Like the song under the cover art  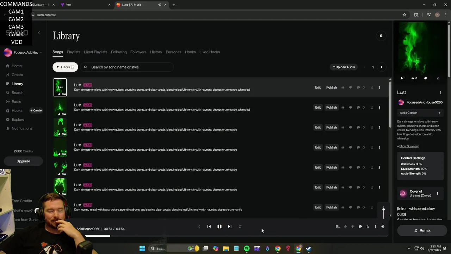pos(414,78)
